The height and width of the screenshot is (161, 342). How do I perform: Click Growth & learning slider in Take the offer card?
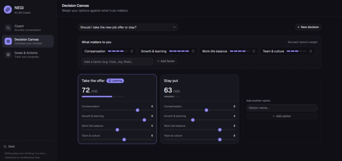[x=118, y=120]
